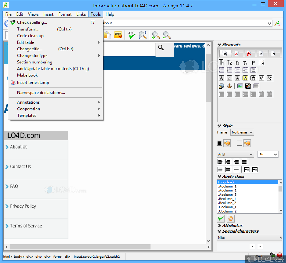The width and height of the screenshot is (286, 263).
Task: Select .Acolumn_2 in the class list
Action: [227, 190]
